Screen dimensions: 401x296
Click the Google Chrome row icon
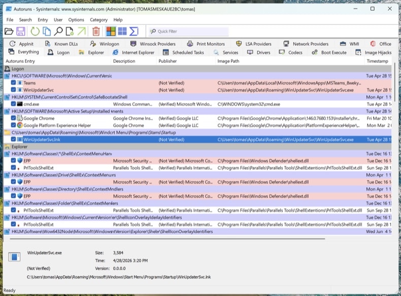click(20, 118)
